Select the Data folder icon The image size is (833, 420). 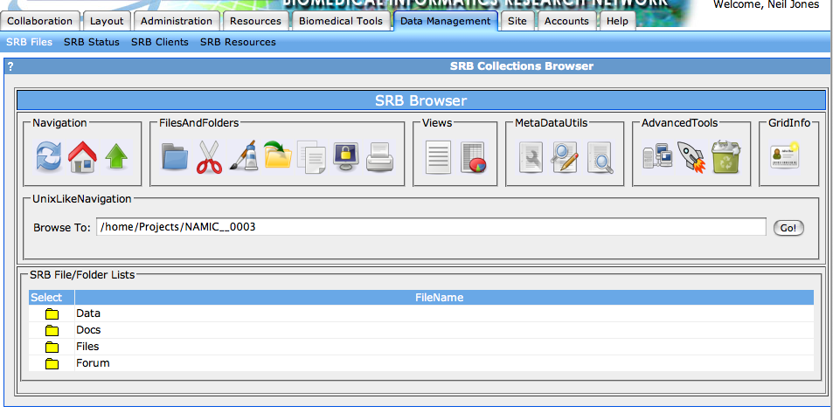coord(52,313)
